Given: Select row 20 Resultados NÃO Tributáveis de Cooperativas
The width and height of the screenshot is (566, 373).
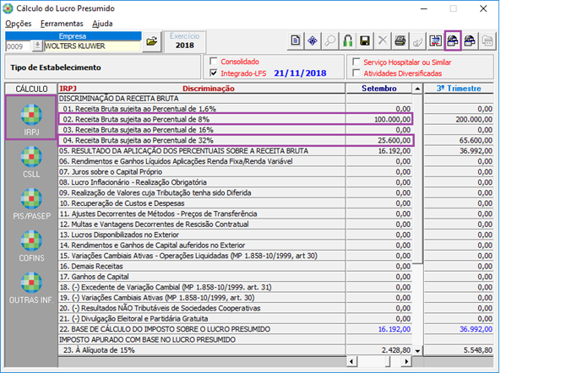Looking at the screenshot, I should [x=201, y=308].
